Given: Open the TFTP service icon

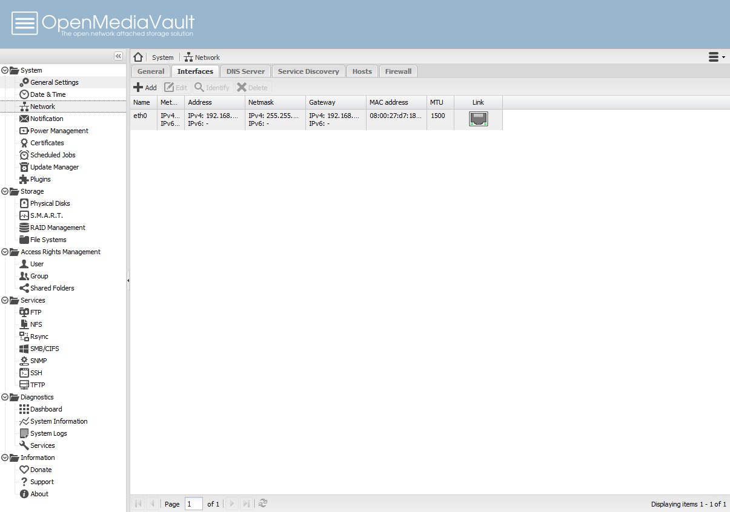Looking at the screenshot, I should pyautogui.click(x=24, y=385).
